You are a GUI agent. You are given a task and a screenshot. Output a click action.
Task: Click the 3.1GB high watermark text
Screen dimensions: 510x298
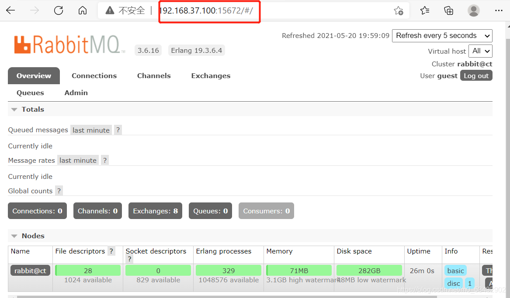pyautogui.click(x=303, y=280)
